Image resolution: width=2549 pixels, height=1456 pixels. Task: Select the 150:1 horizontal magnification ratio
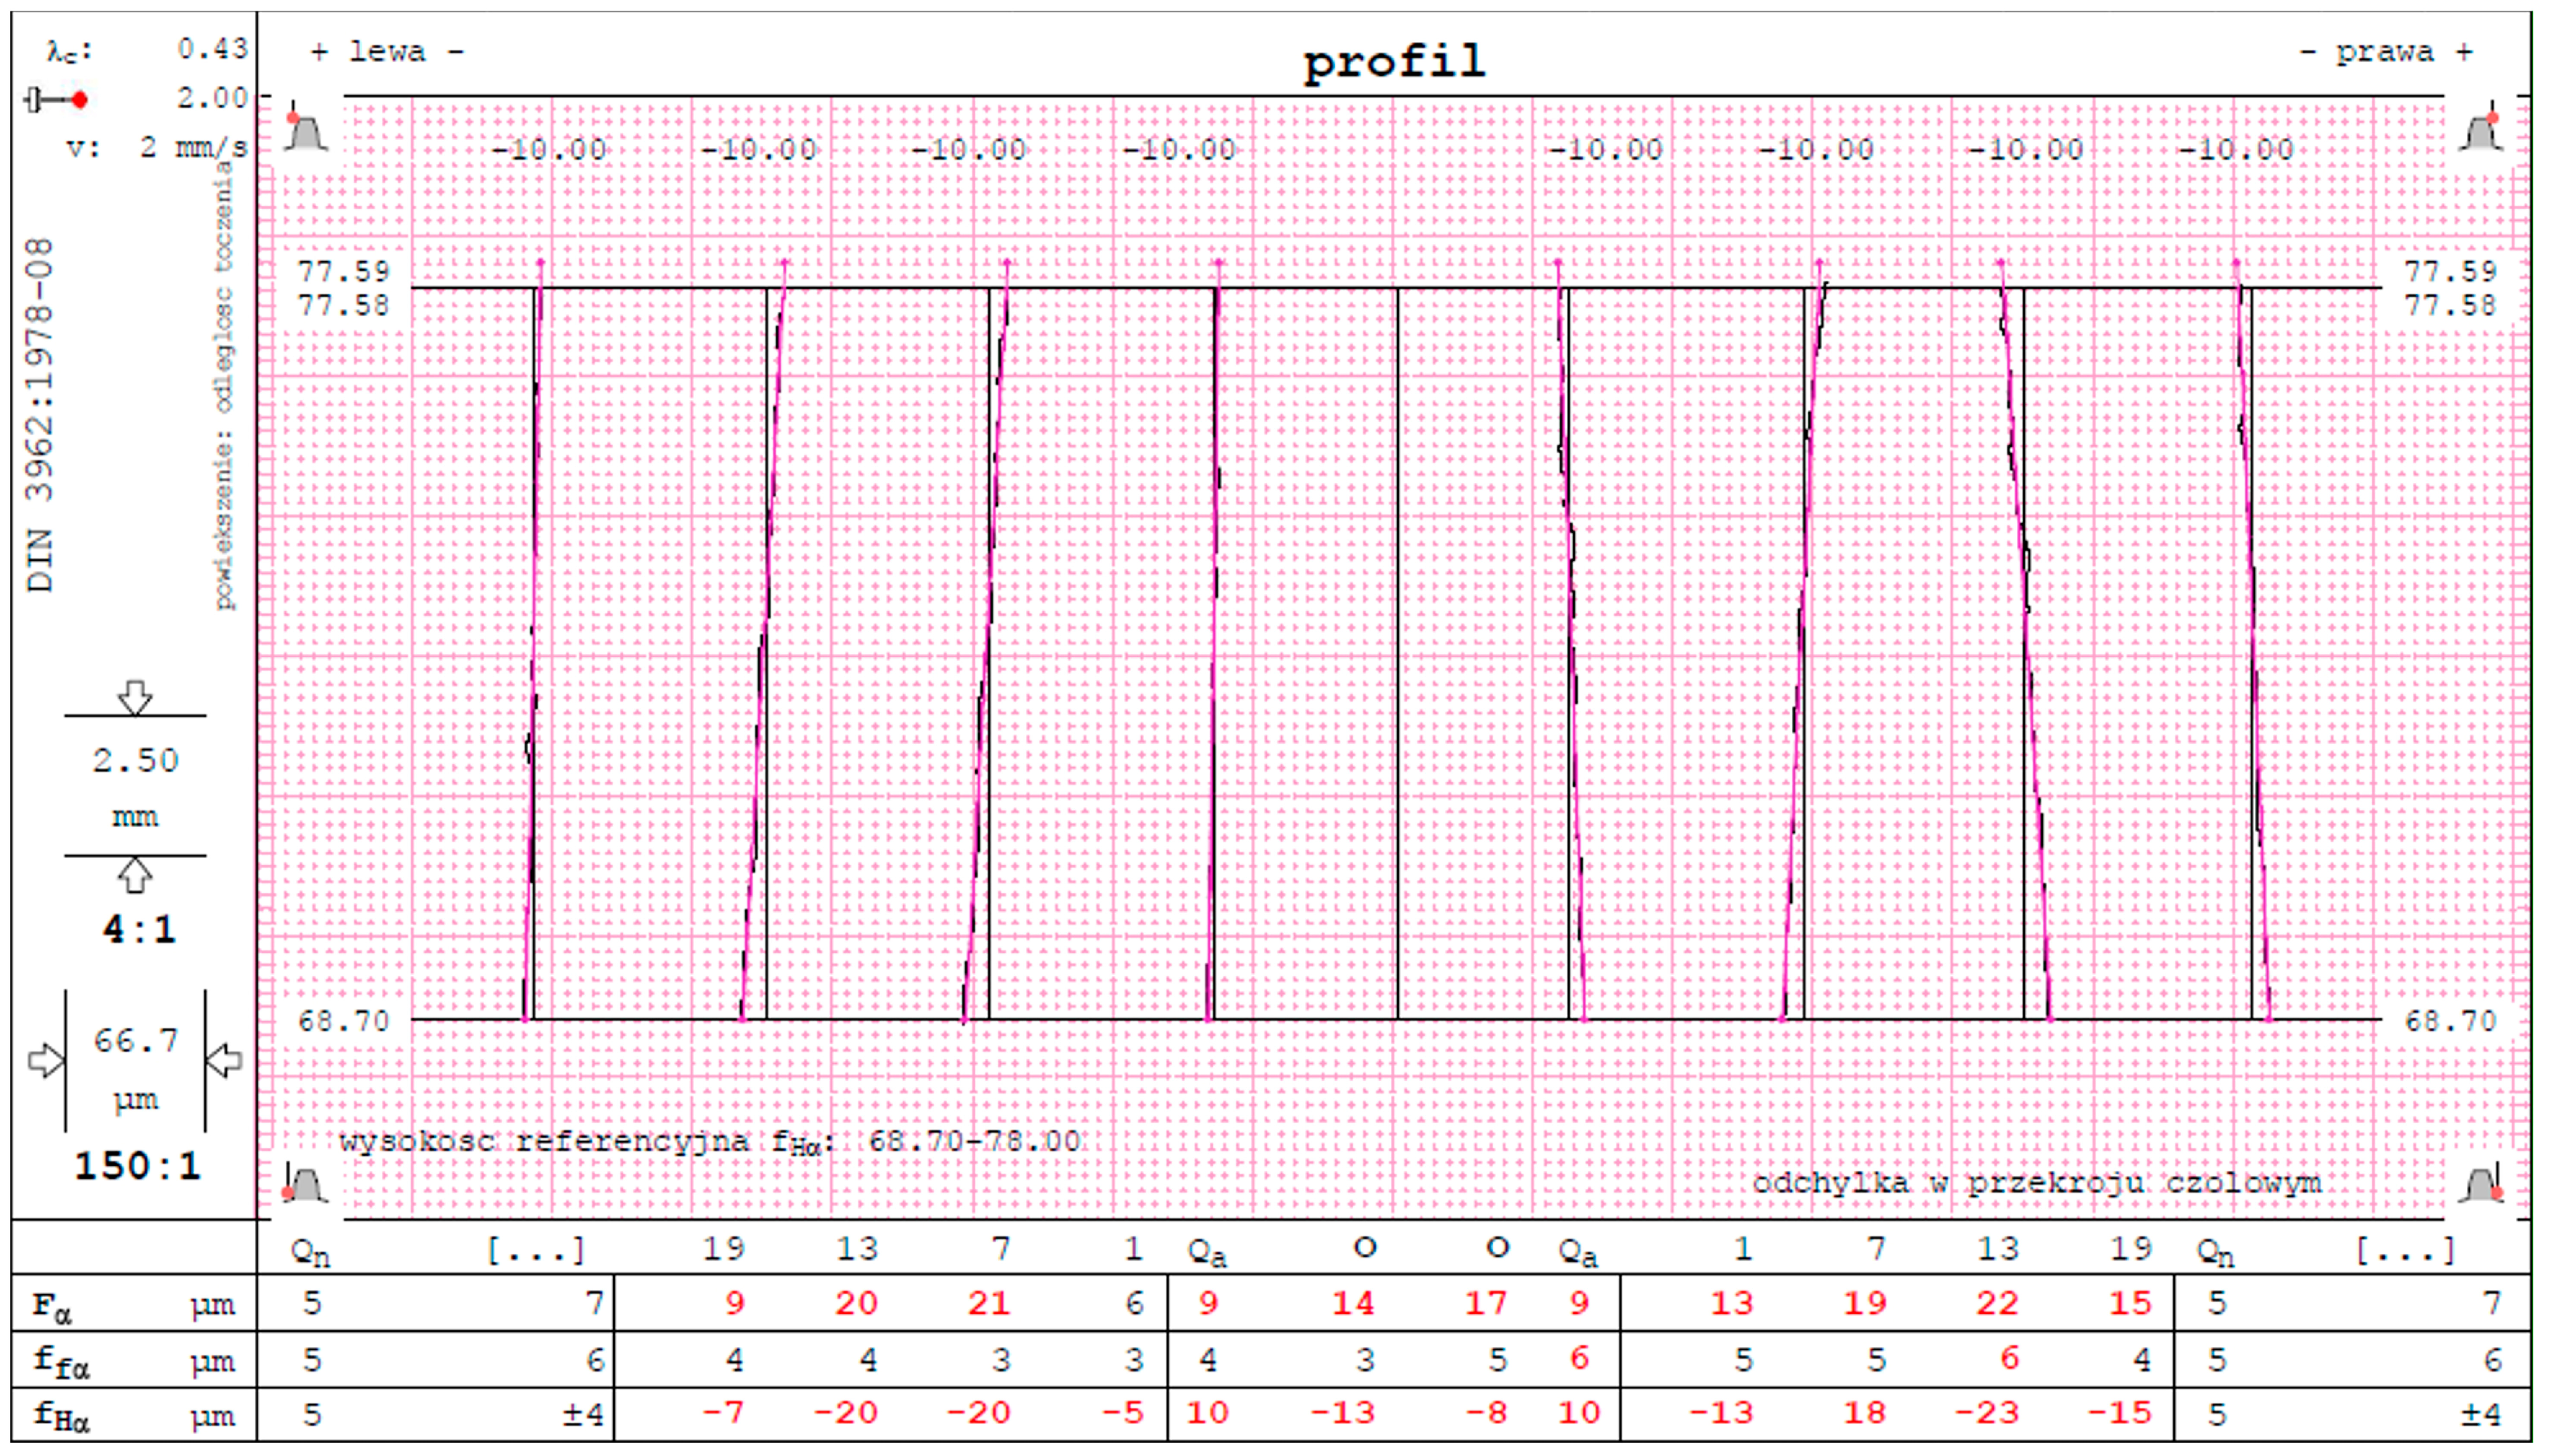click(138, 1166)
